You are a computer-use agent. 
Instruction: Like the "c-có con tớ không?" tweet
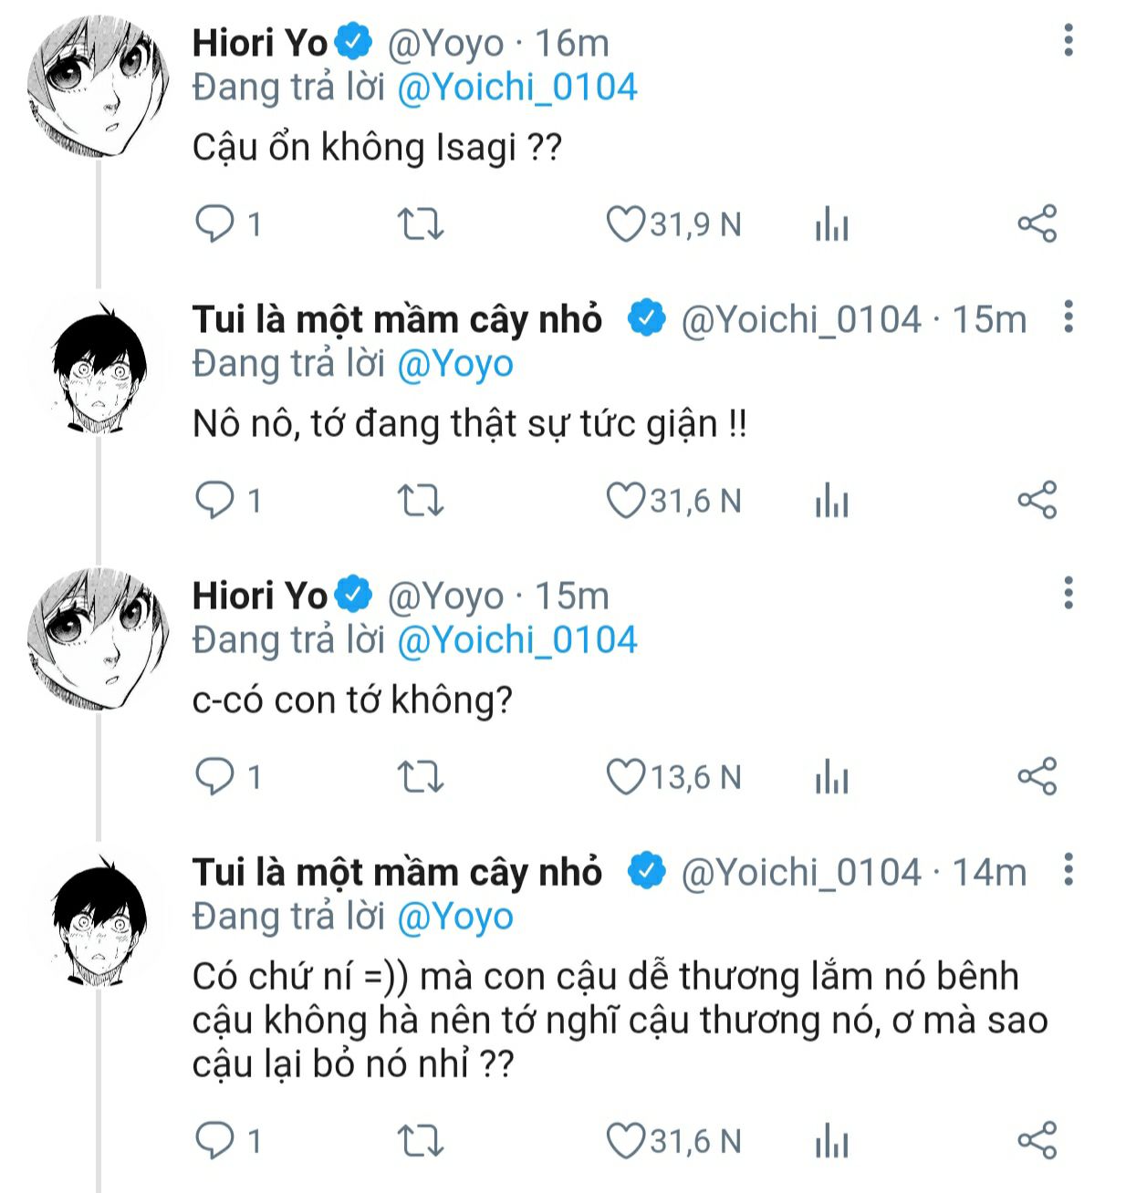point(626,777)
